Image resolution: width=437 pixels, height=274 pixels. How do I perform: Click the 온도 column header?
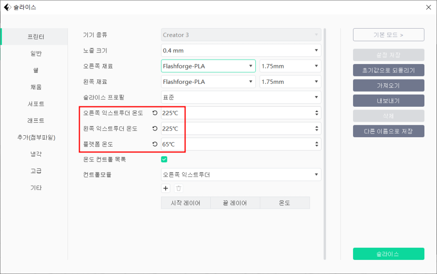285,203
